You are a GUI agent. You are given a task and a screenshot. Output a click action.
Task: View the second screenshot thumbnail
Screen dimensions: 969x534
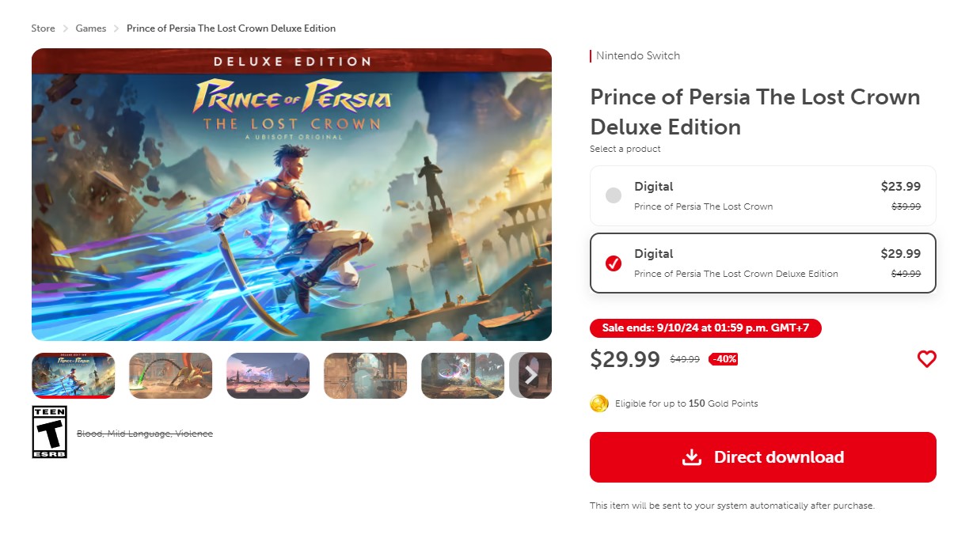click(x=170, y=375)
